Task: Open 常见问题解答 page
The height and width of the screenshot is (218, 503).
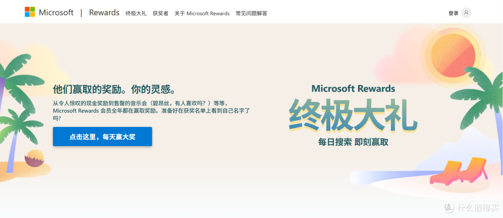Action: click(x=251, y=13)
